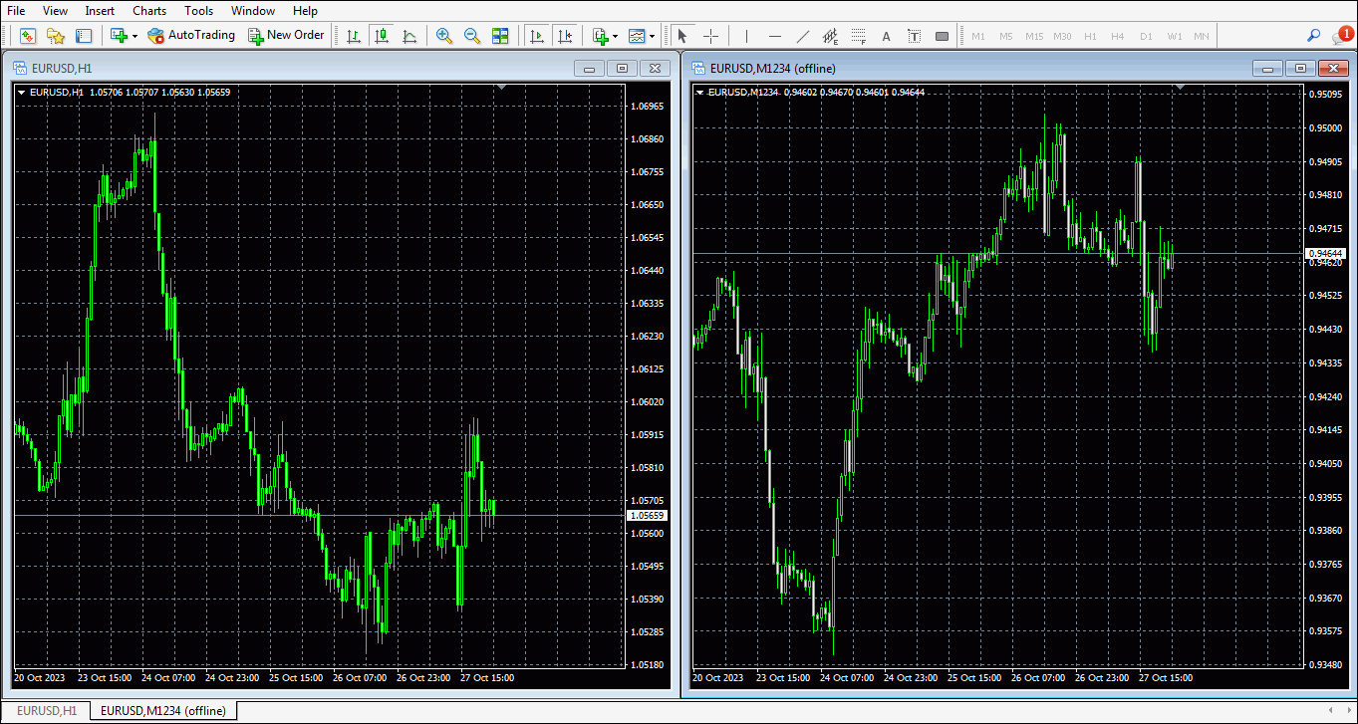
Task: Select the rectangle shape tool
Action: [x=942, y=36]
